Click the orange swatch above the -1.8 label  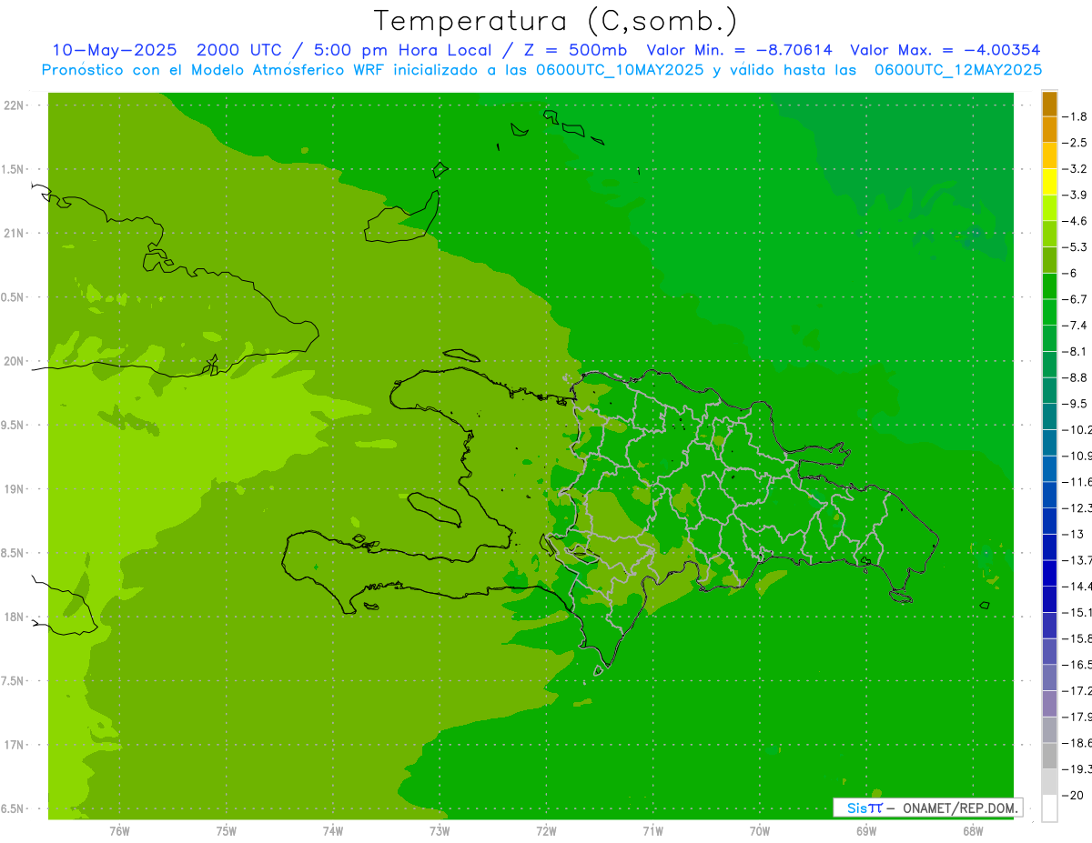[1049, 104]
